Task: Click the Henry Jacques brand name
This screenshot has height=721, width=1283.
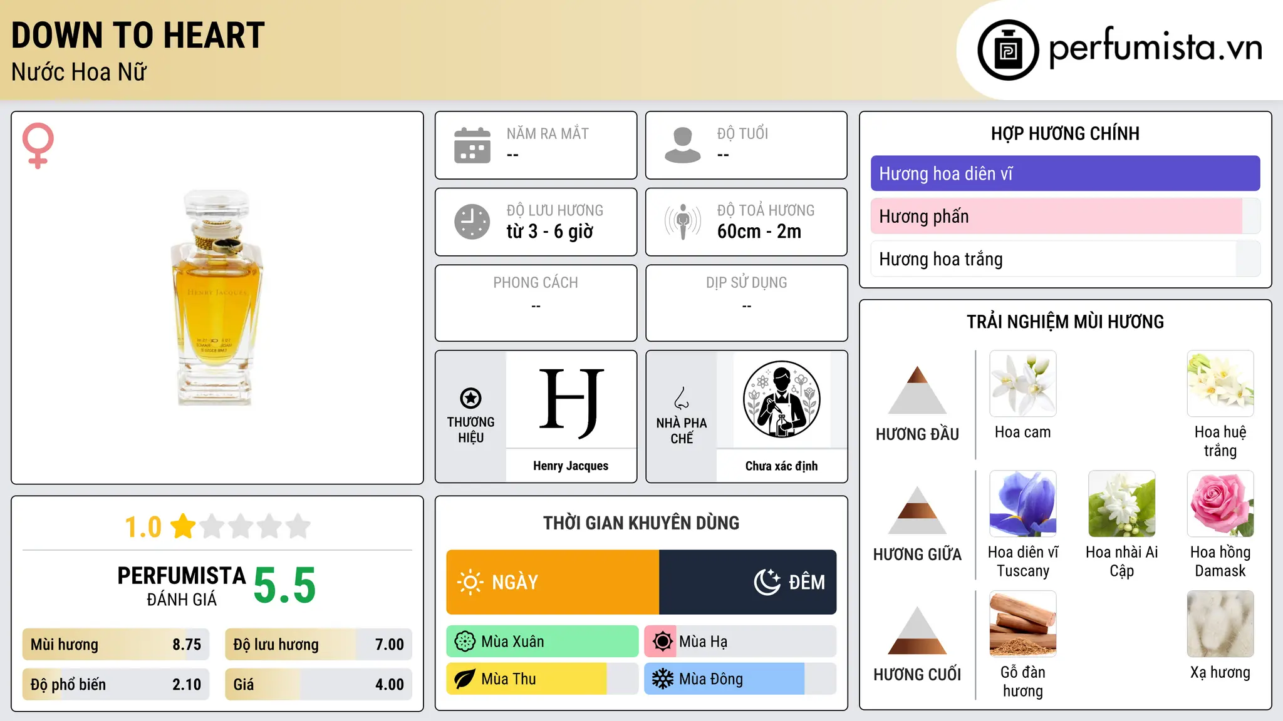Action: [x=571, y=466]
